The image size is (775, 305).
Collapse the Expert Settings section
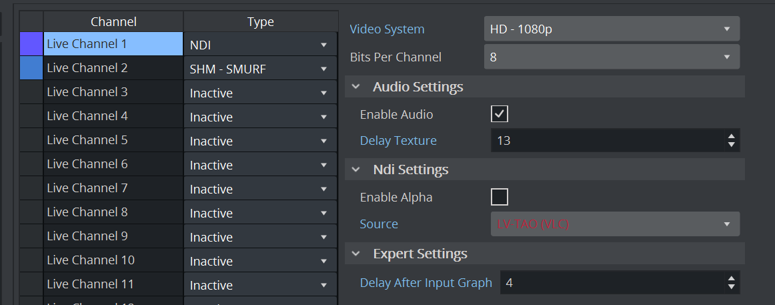tap(356, 254)
